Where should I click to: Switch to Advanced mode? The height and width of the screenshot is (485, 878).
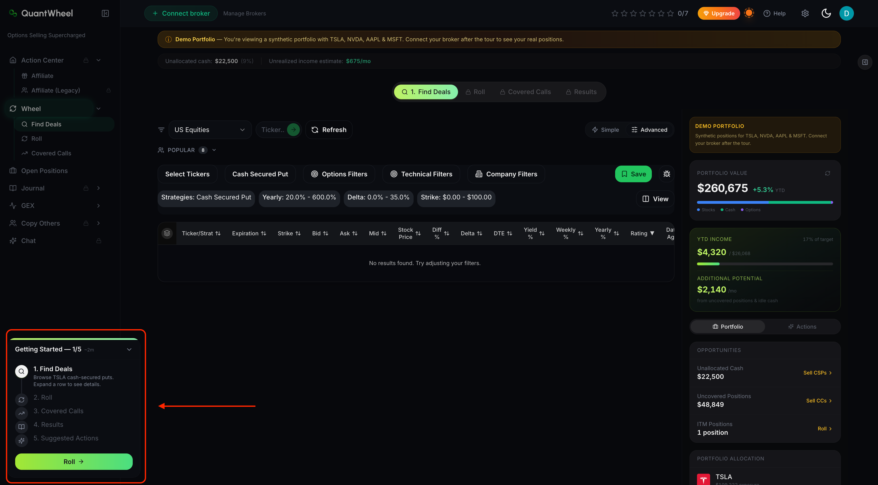point(649,130)
